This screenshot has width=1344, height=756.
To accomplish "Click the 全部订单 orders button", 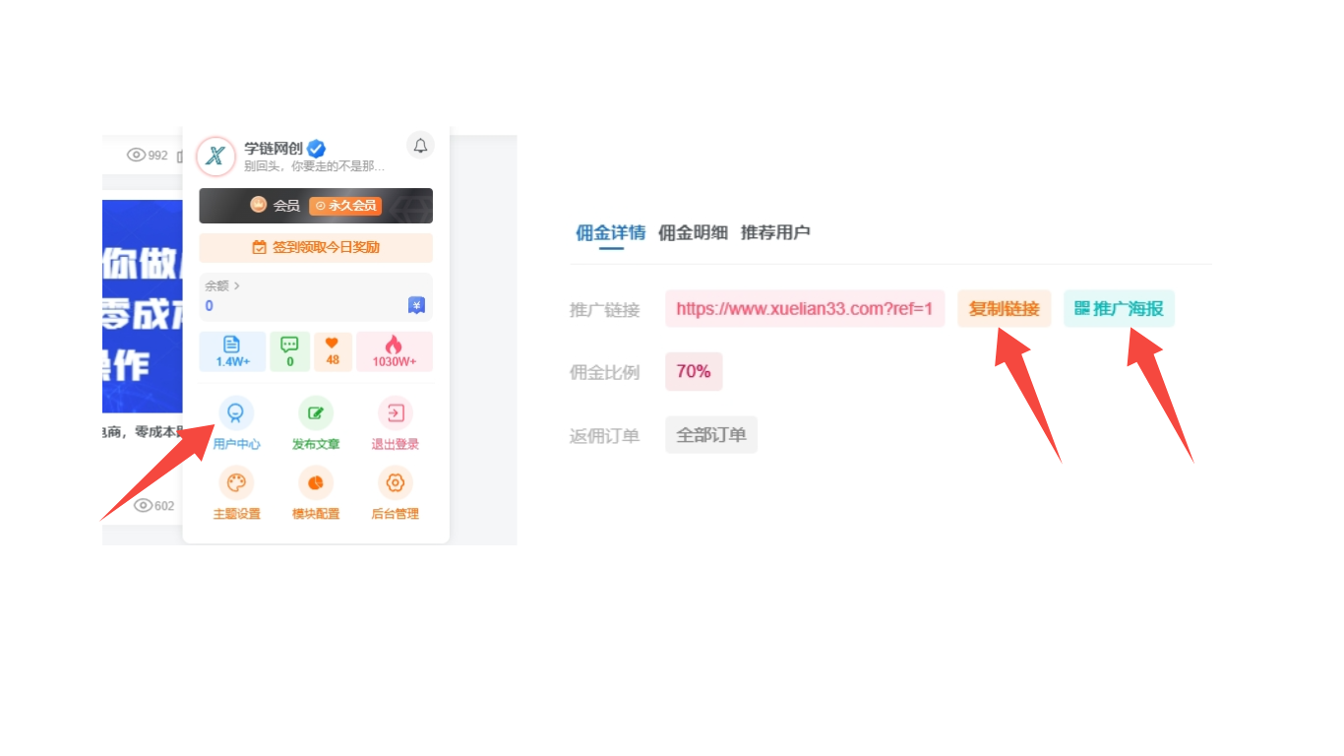I will 710,434.
